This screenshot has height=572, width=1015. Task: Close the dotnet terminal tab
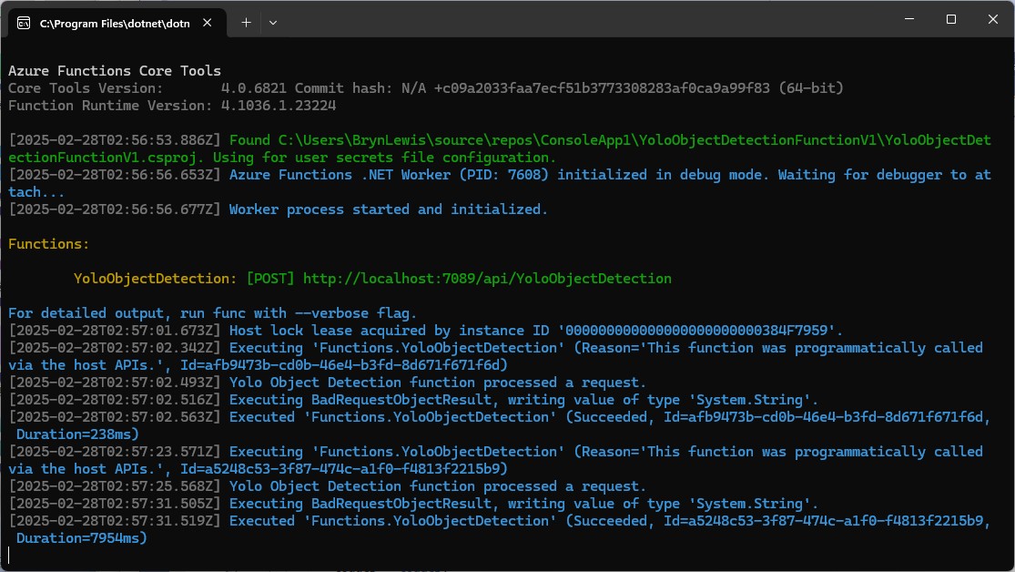click(209, 23)
